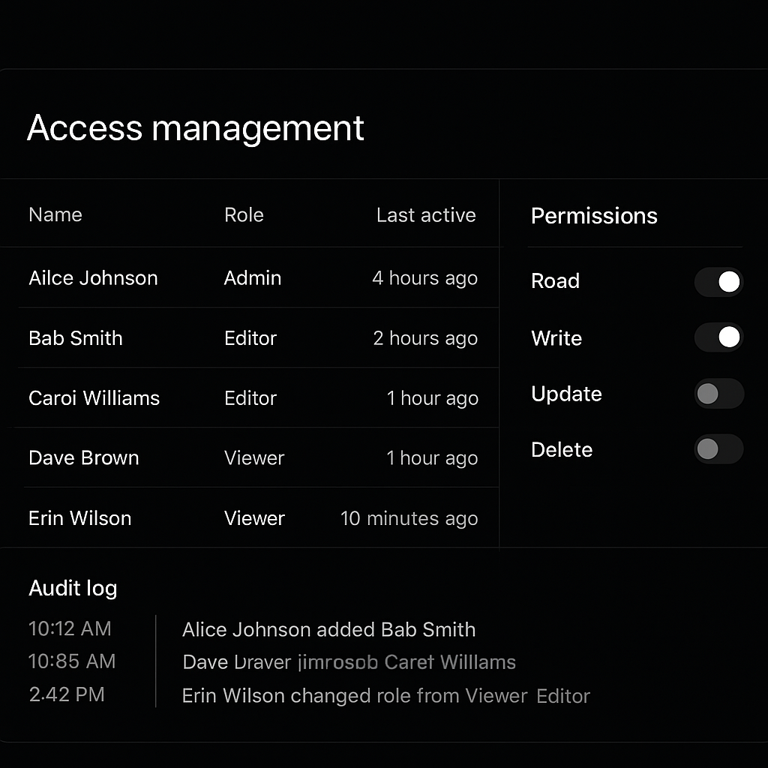Select Dave Brown in the table
This screenshot has width=768, height=768.
84,458
